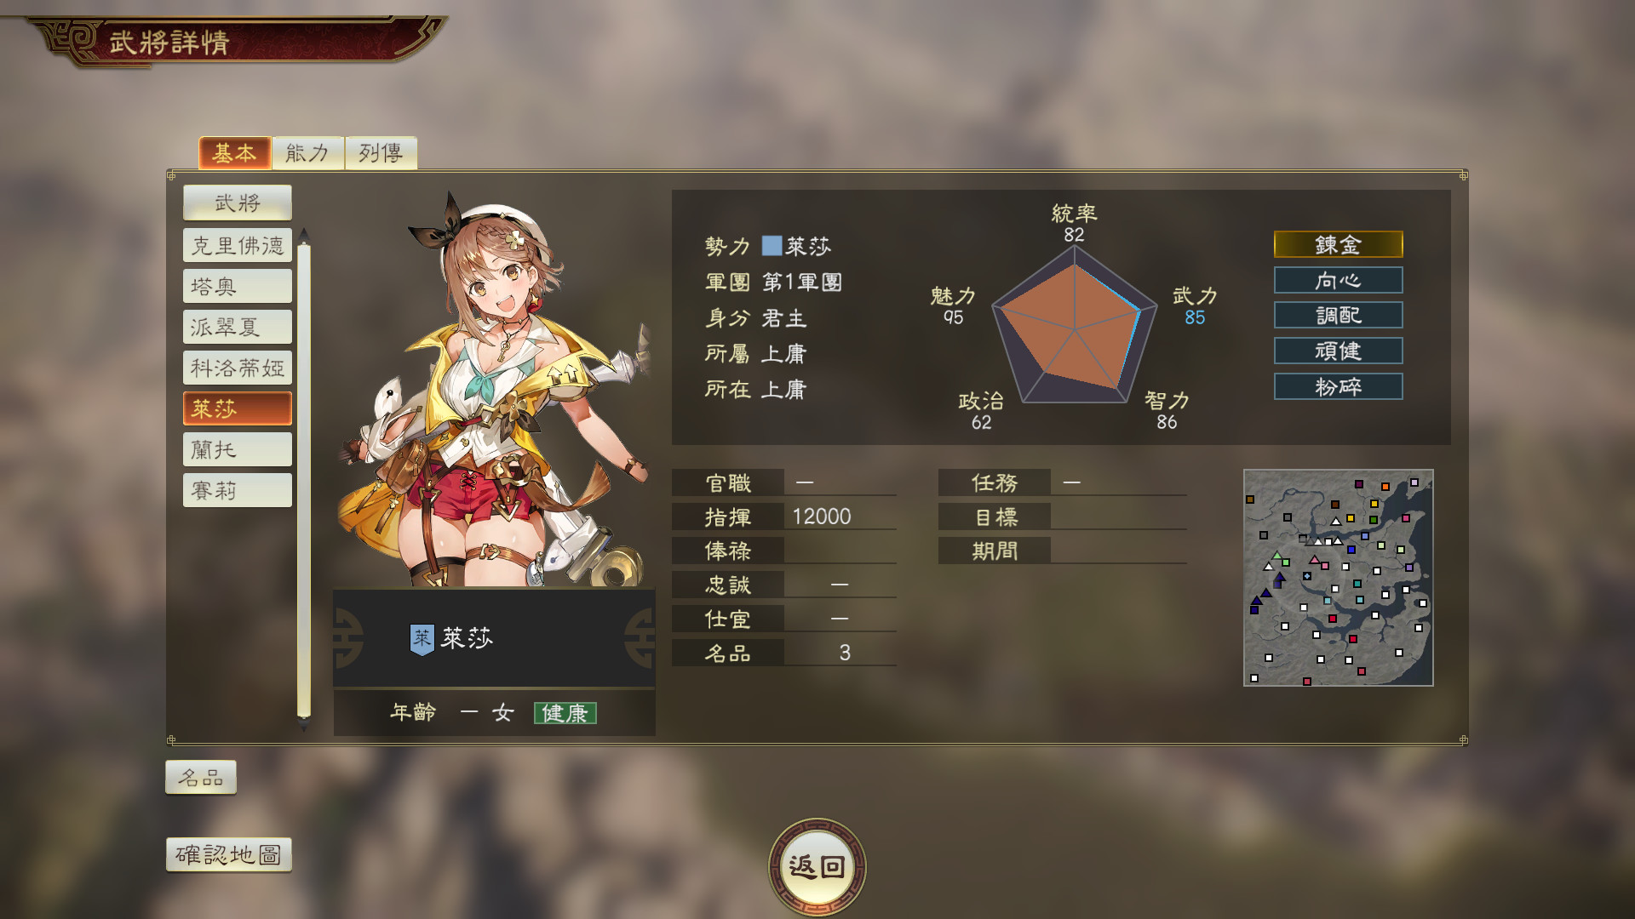Viewport: 1635px width, 919px height.
Task: Select the 頑健 trait badge
Action: pos(1338,351)
